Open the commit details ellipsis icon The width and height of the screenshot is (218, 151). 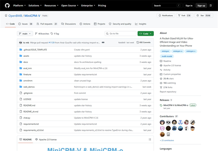tap(103, 42)
